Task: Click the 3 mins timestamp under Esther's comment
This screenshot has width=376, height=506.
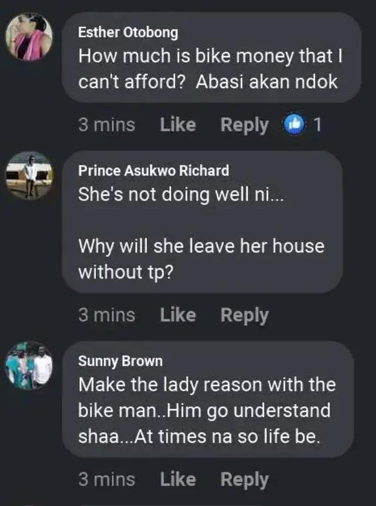Action: (x=107, y=125)
